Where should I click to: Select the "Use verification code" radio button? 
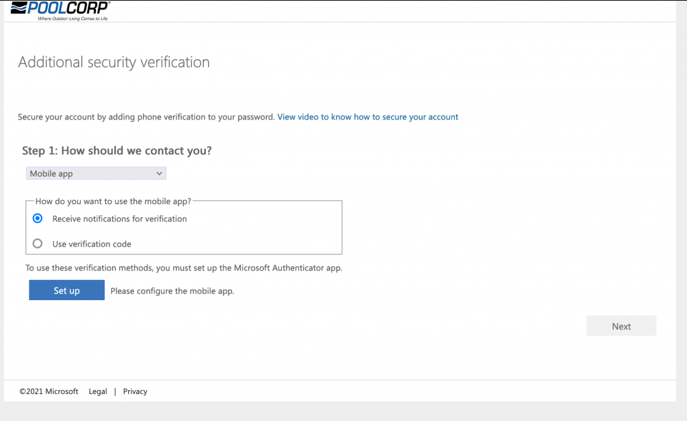click(38, 244)
